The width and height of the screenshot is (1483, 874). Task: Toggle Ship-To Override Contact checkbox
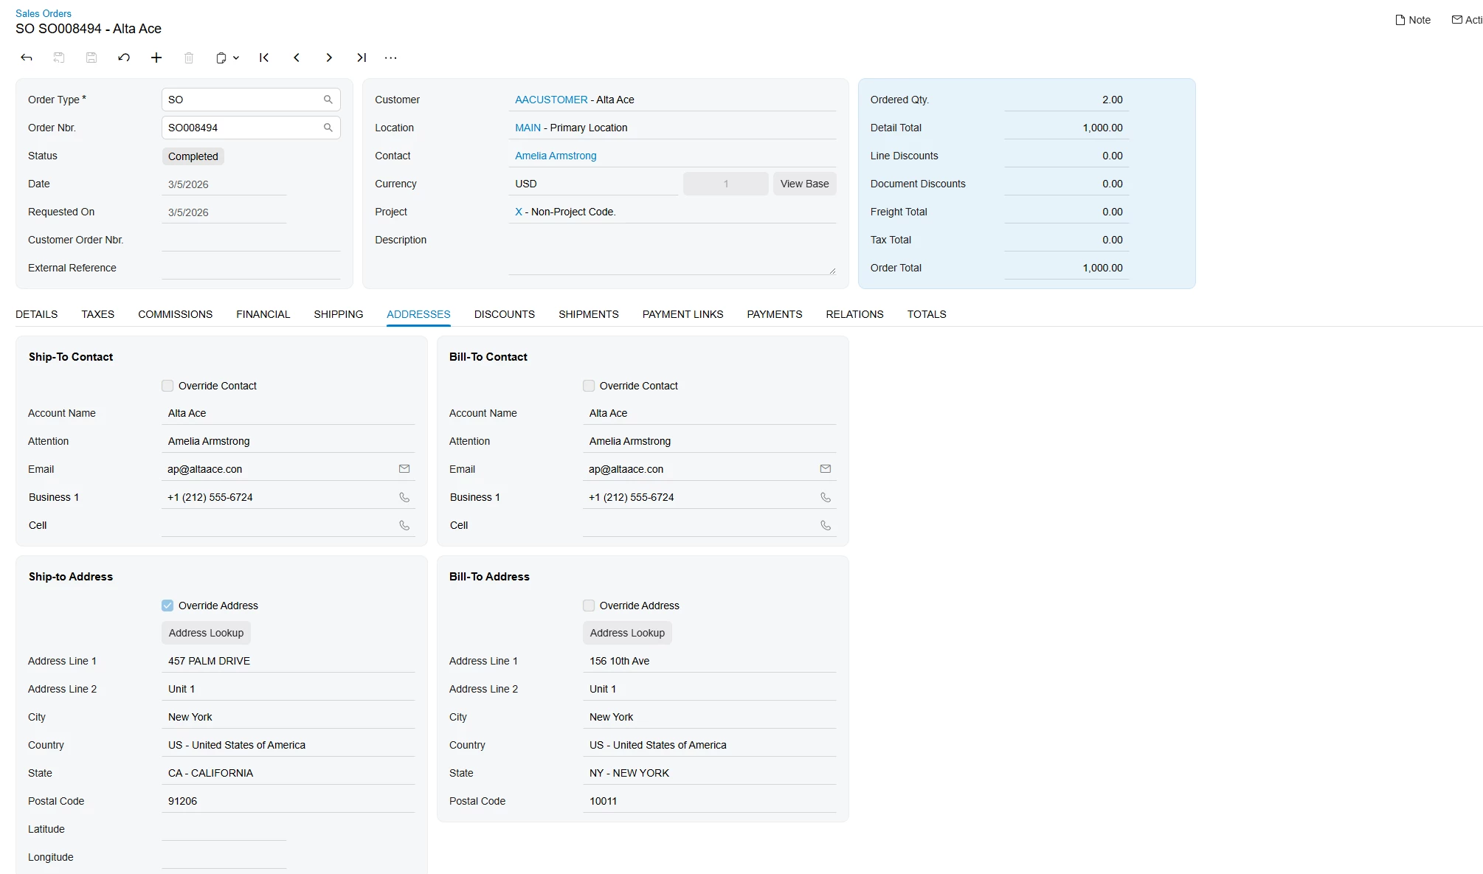pyautogui.click(x=167, y=386)
